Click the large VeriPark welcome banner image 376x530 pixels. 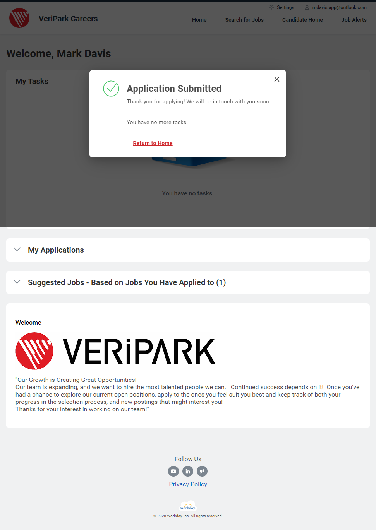[x=115, y=351]
